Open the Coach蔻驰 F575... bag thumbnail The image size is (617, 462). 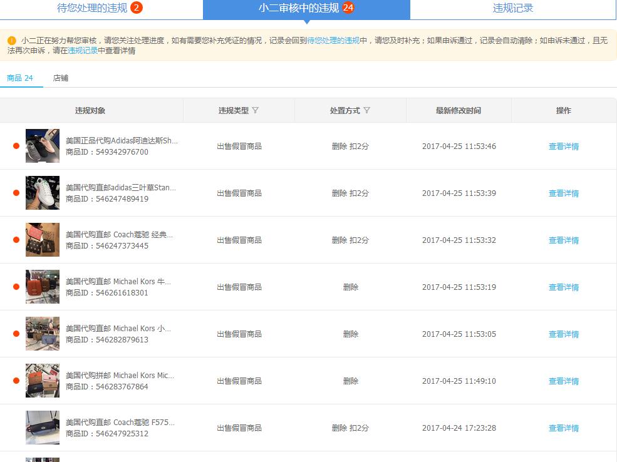43,428
